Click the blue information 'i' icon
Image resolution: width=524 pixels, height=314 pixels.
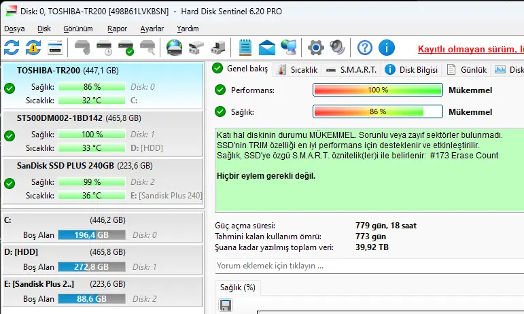[x=387, y=48]
